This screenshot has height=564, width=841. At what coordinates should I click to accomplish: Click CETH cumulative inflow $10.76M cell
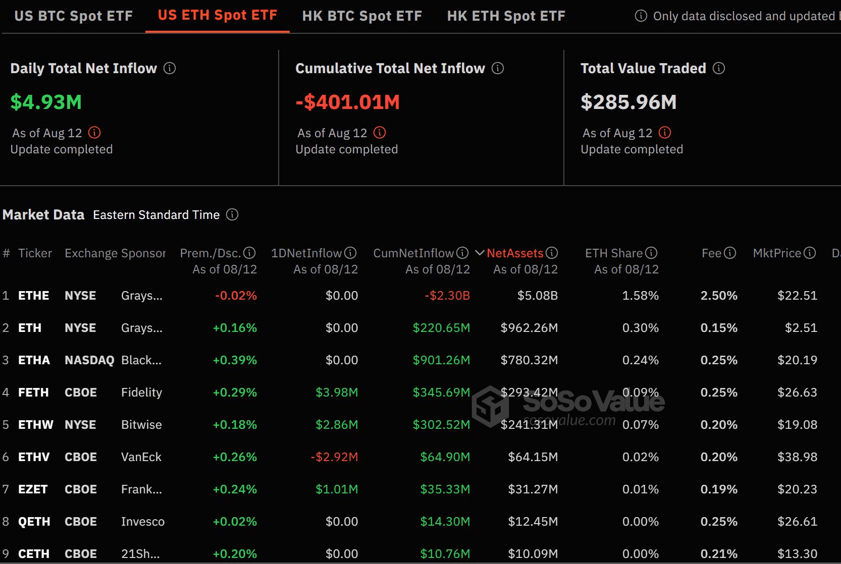(x=445, y=554)
